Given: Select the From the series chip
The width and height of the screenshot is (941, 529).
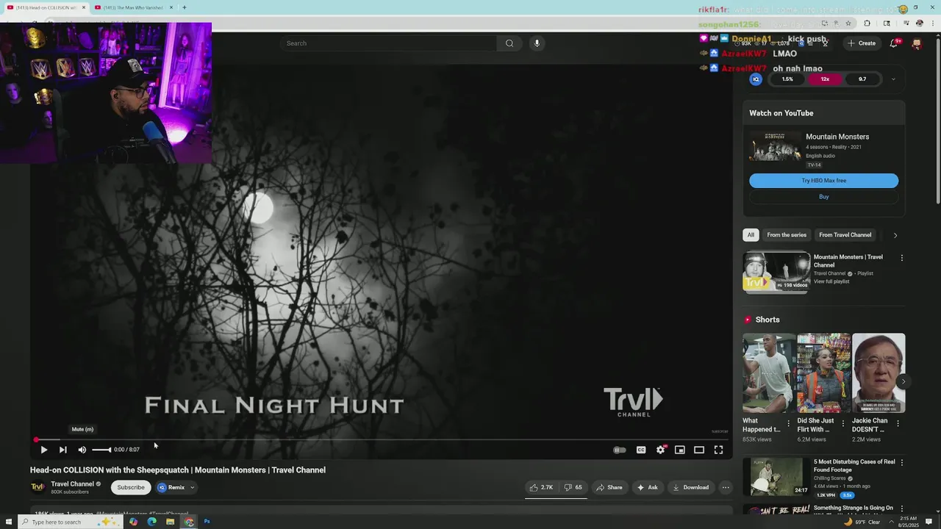Looking at the screenshot, I should coord(787,235).
